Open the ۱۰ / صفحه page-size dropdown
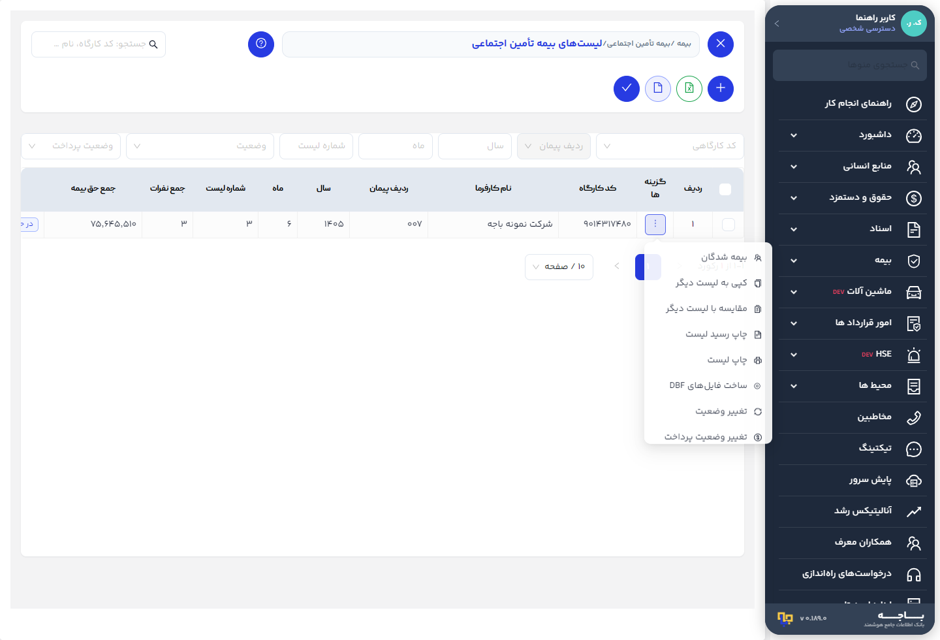 tap(559, 266)
